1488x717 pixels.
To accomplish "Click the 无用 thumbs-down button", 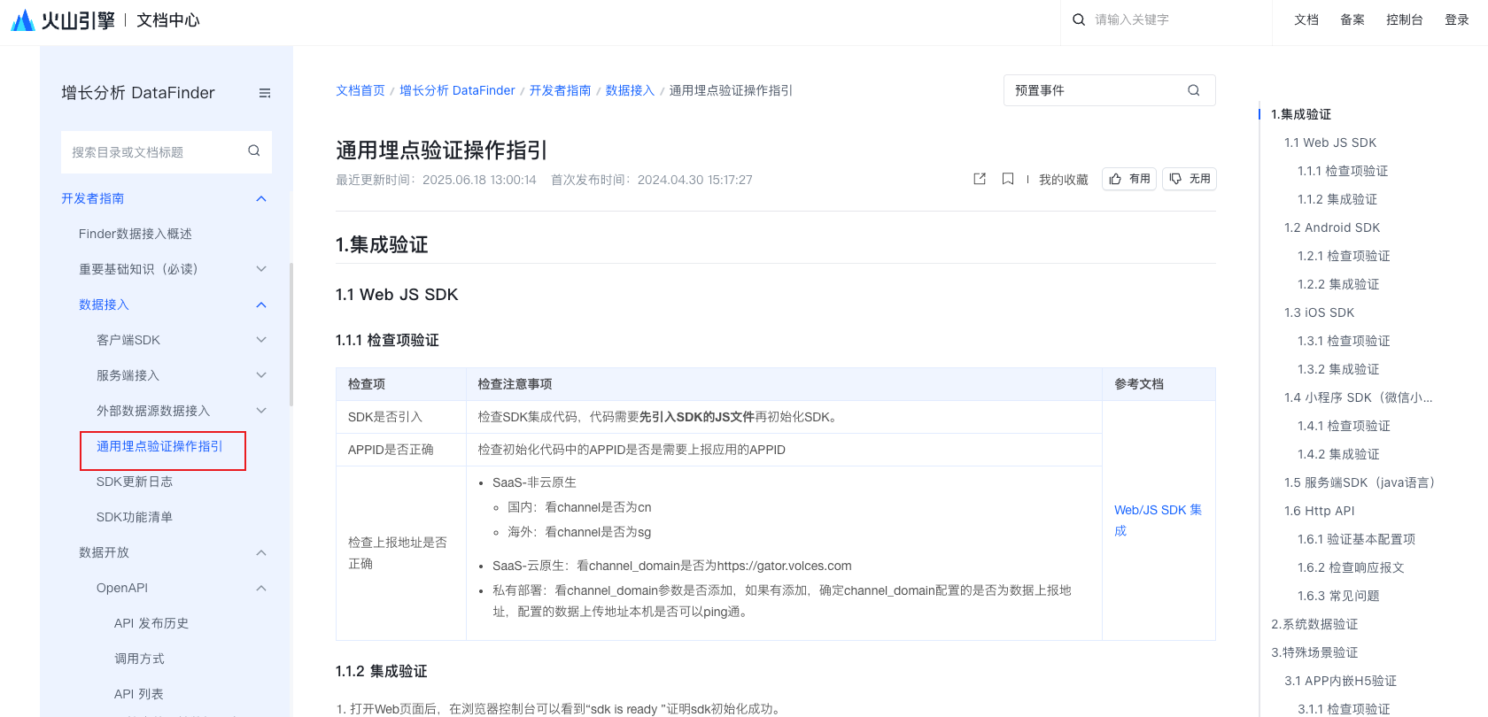I will pos(1190,179).
